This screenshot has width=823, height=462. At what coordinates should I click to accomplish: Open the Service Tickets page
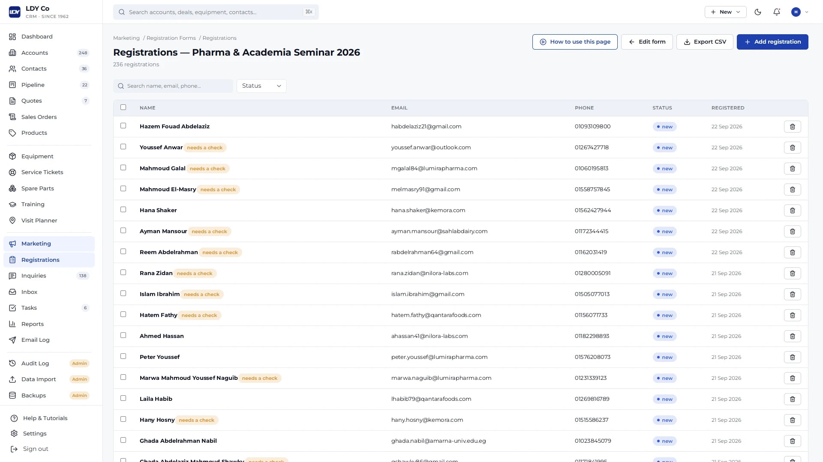pos(49,172)
